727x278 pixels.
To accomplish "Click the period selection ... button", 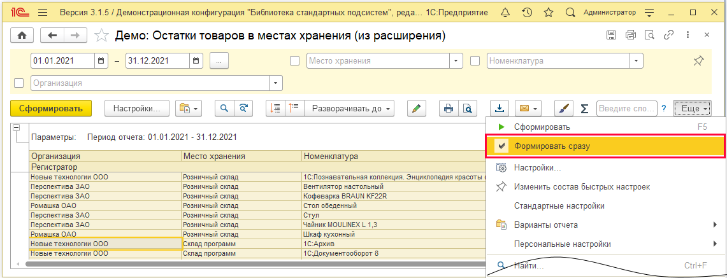I will point(219,60).
